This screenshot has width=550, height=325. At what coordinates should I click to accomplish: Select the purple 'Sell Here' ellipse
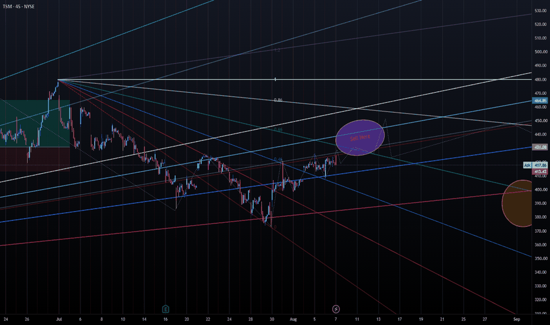[x=360, y=137]
